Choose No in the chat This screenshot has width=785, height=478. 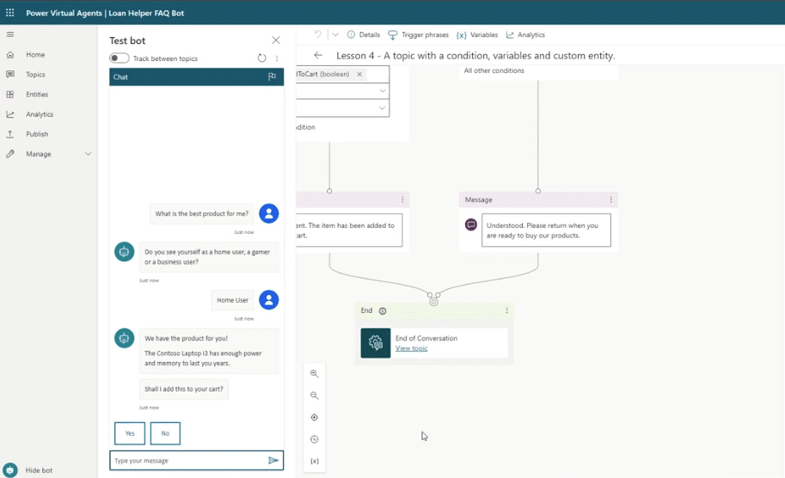click(165, 433)
